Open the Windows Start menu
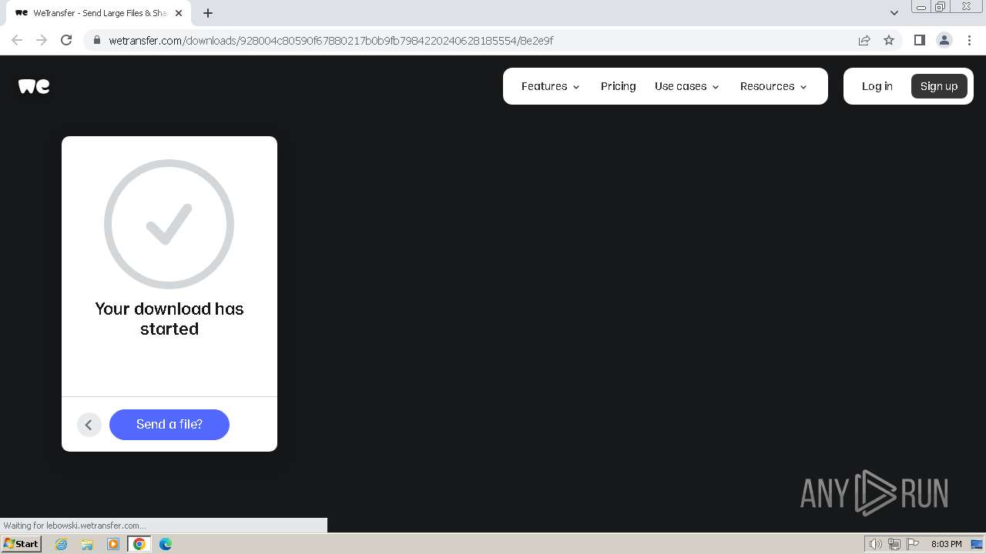Screen dimensions: 986x554 (x=22, y=543)
